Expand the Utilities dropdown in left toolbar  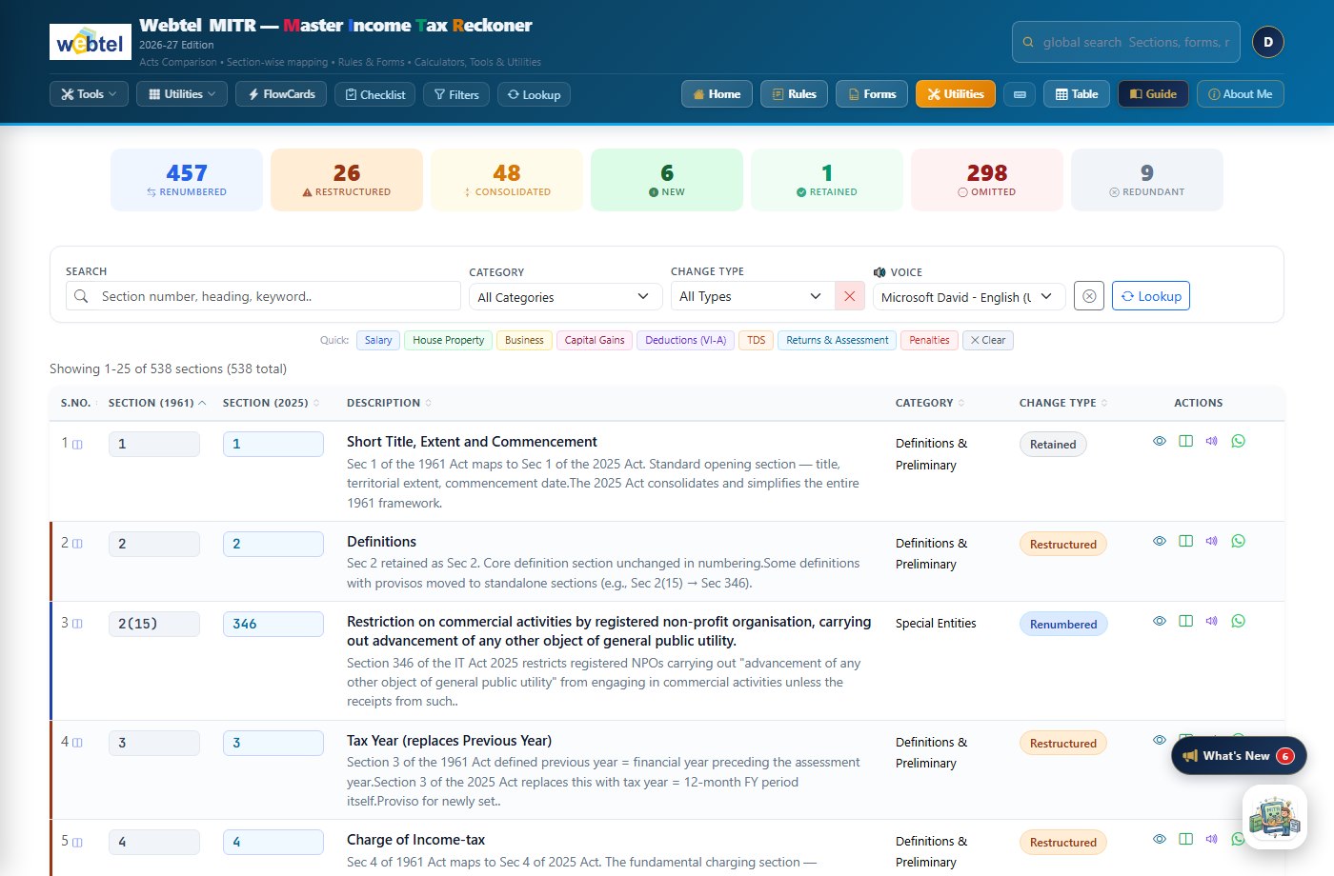[182, 94]
